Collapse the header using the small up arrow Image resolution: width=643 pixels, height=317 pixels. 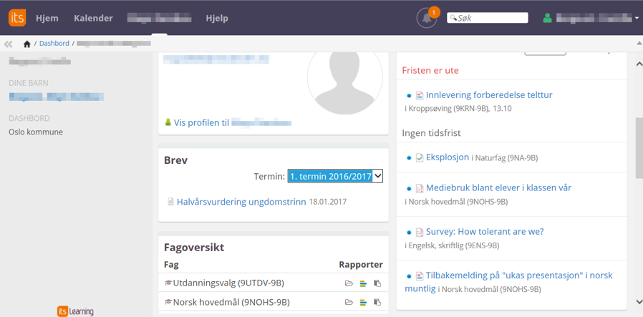coord(639,44)
